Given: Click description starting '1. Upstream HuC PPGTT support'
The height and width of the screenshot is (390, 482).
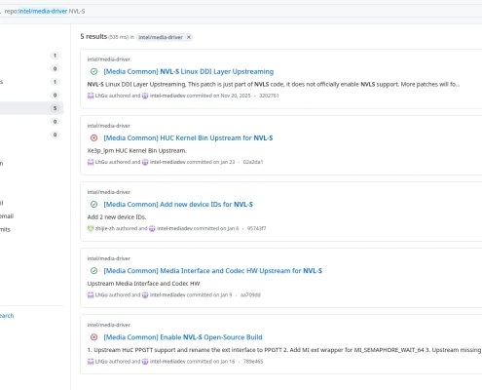Looking at the screenshot, I should pyautogui.click(x=284, y=350).
